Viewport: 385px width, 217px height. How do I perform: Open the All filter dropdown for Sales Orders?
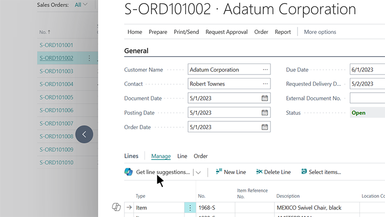[x=81, y=5]
